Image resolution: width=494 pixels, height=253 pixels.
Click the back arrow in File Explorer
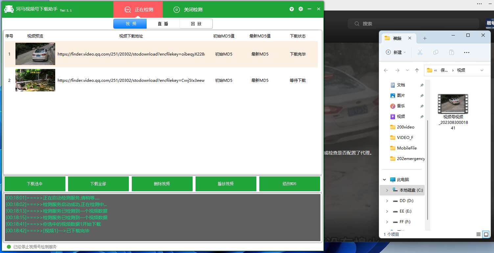tap(386, 70)
